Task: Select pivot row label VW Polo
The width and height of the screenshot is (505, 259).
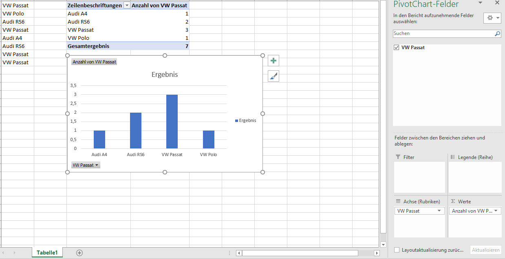Action: [x=99, y=38]
